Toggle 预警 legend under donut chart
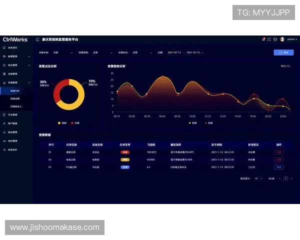This screenshot has width=300, height=240. [62, 122]
